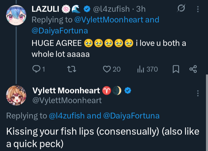The height and width of the screenshot is (151, 208).
Task: Click the Vylett Moonheart display name
Action: [66, 91]
